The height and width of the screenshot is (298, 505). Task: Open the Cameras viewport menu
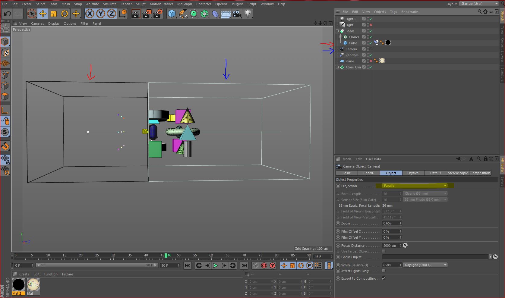(37, 24)
